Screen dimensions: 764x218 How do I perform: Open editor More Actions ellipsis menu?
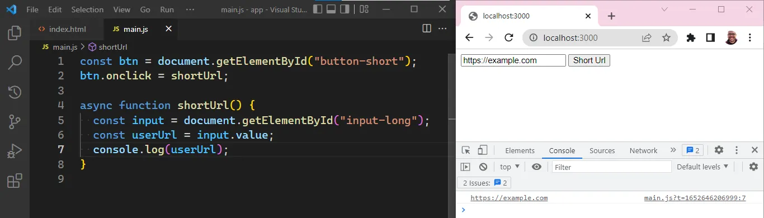[442, 29]
